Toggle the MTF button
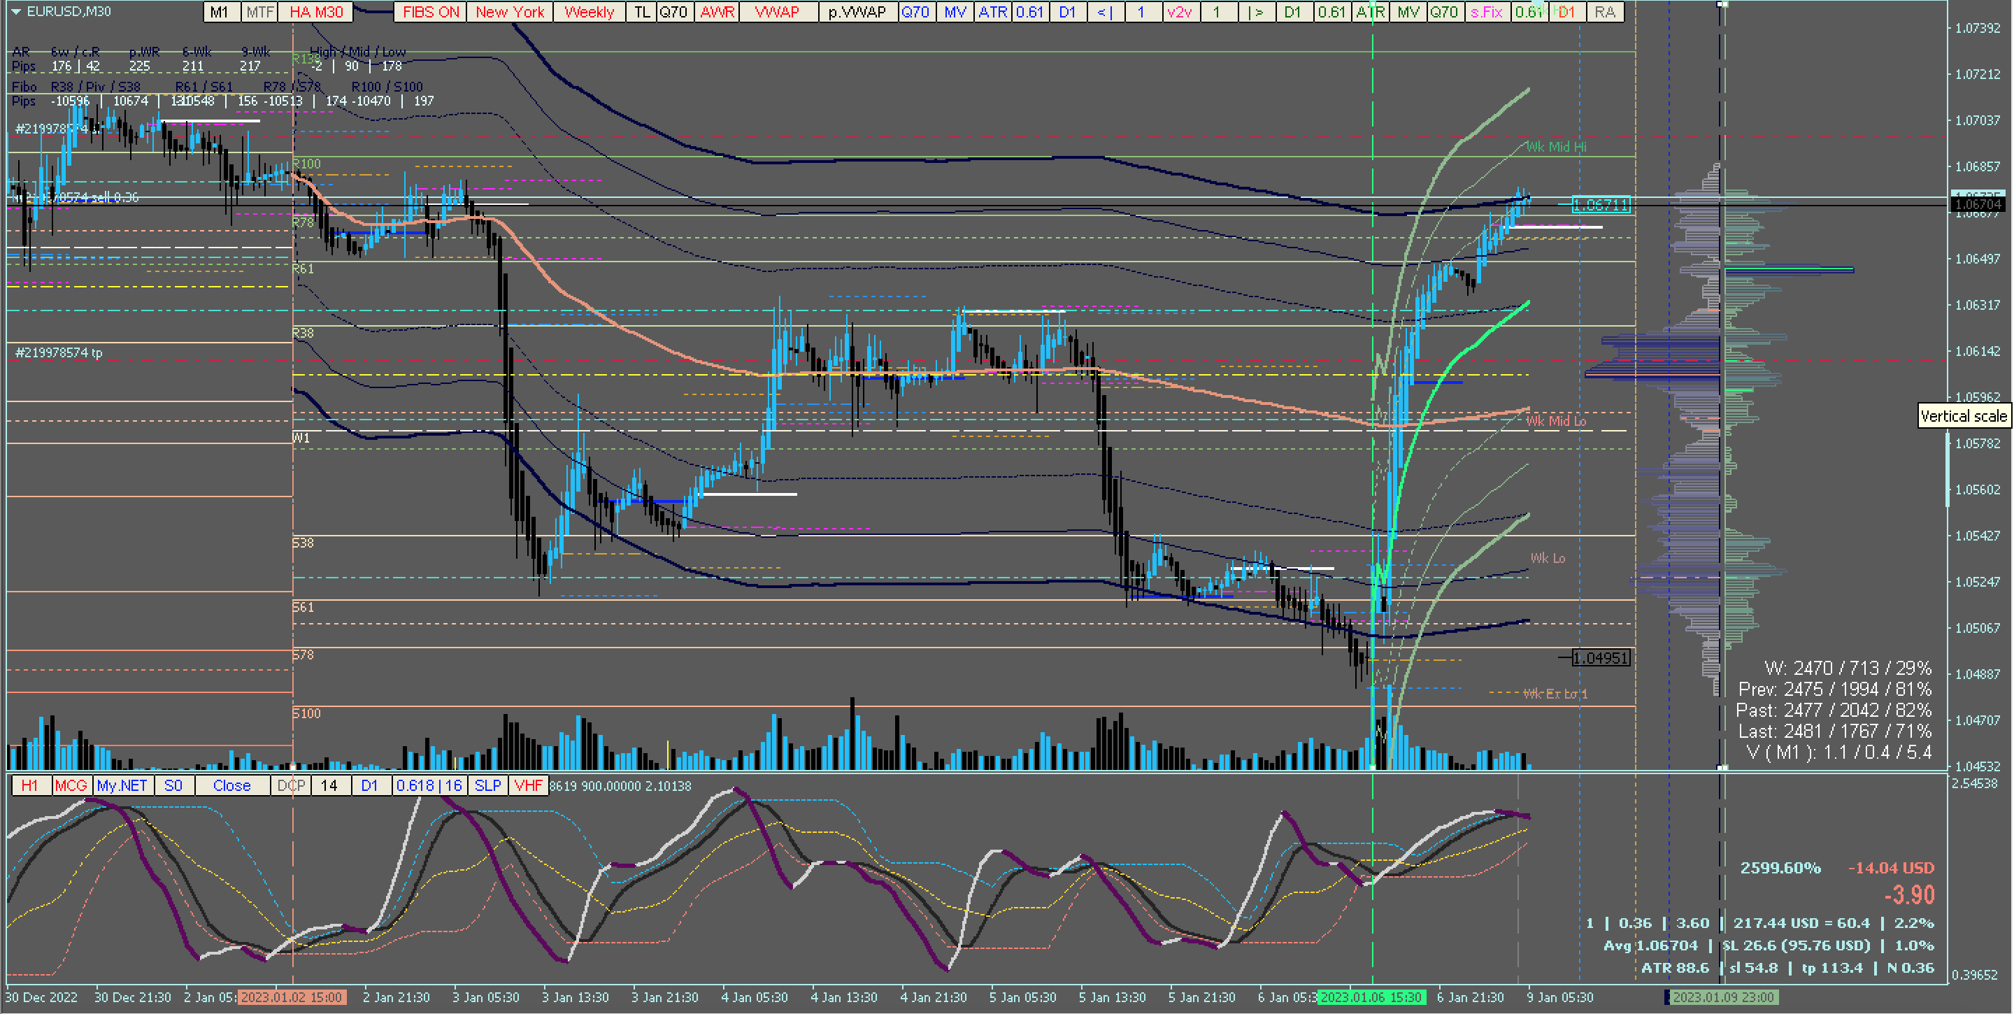Image resolution: width=2014 pixels, height=1014 pixels. click(259, 12)
